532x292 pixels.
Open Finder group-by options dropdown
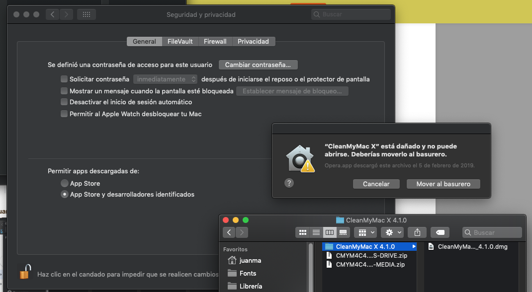click(x=365, y=232)
